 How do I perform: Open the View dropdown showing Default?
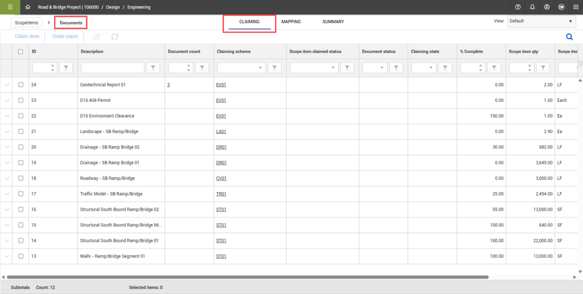click(541, 21)
